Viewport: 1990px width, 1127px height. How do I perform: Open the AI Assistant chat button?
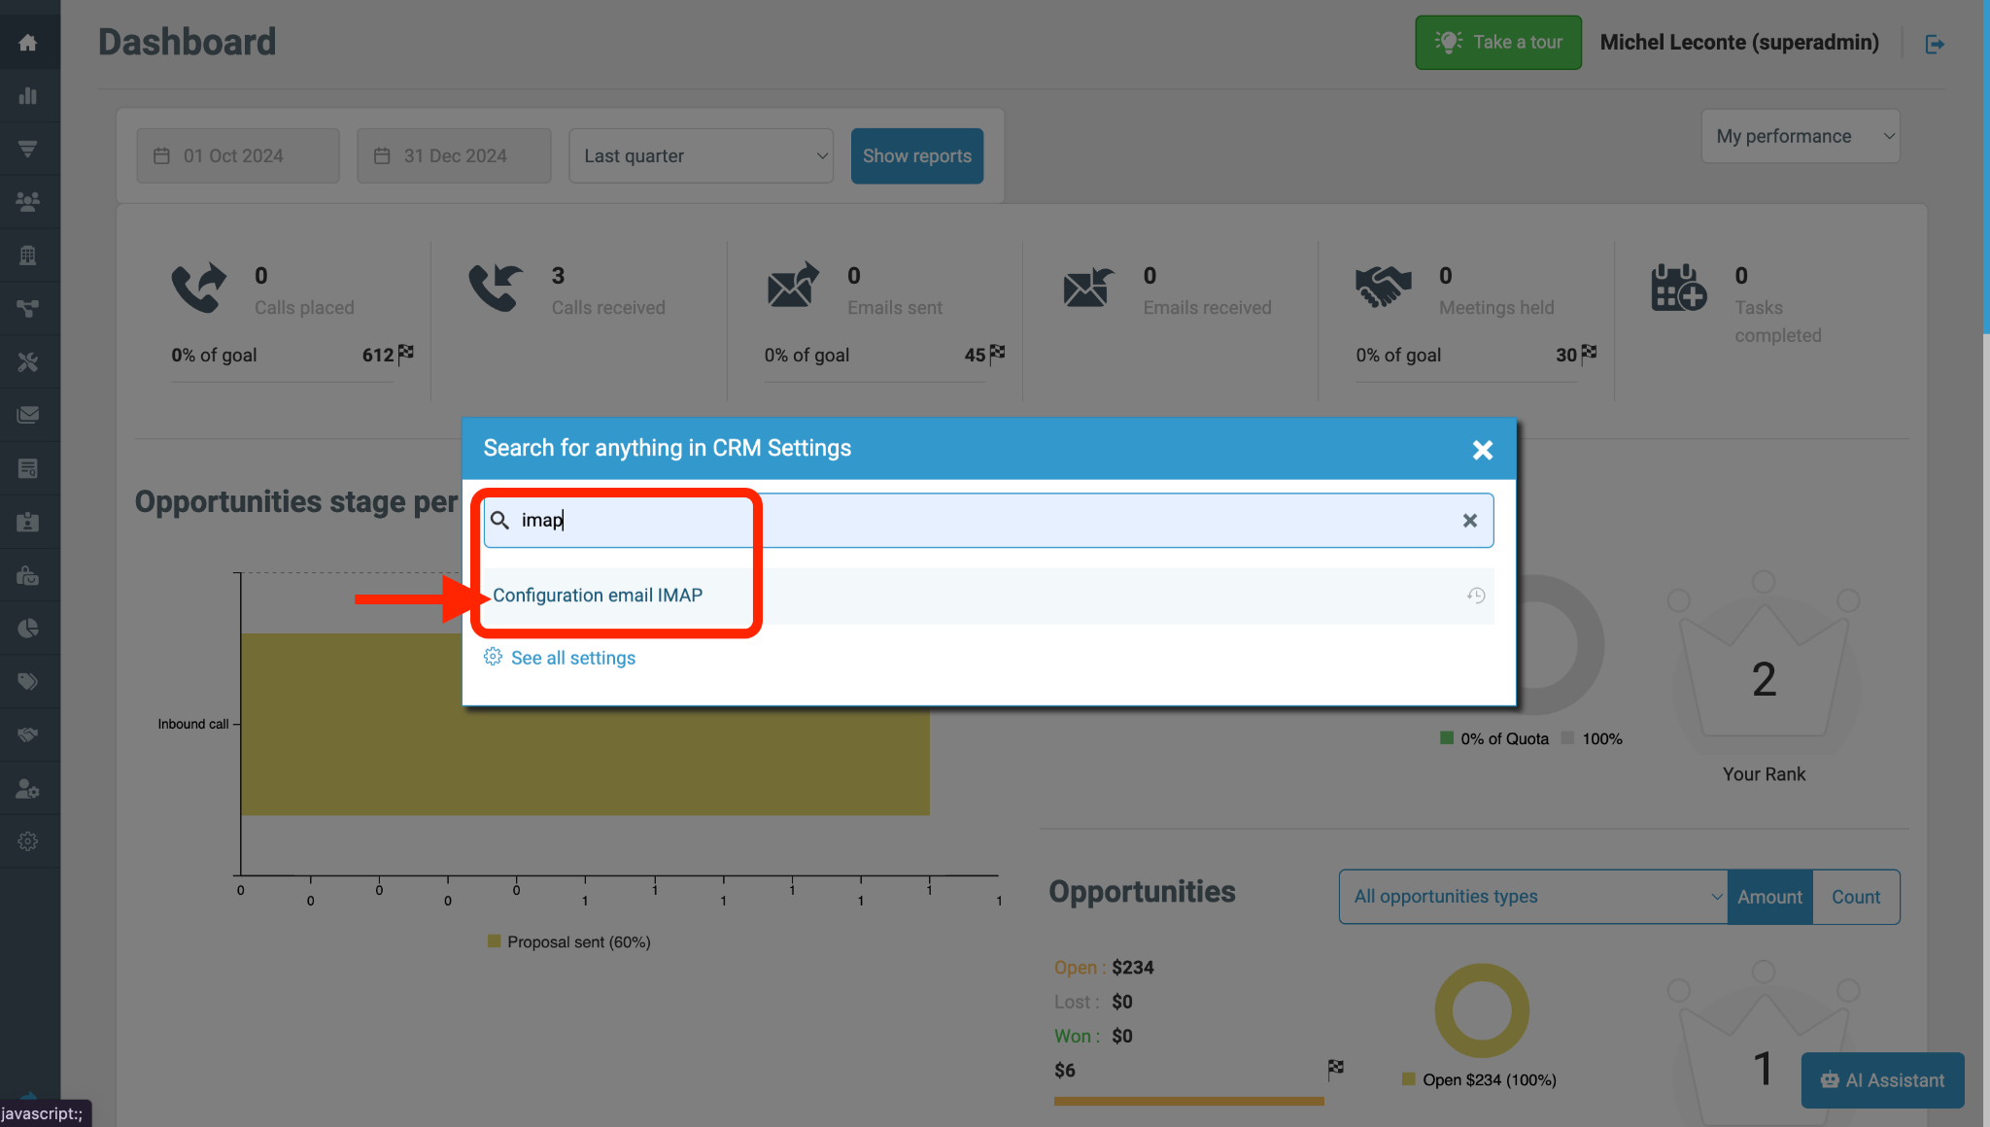(x=1882, y=1079)
